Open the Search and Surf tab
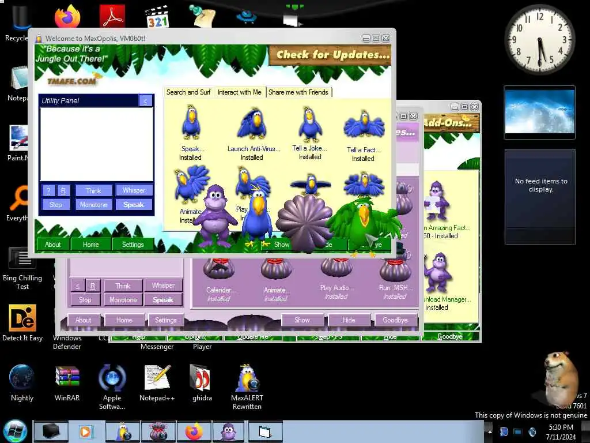590x443 pixels. click(x=188, y=92)
